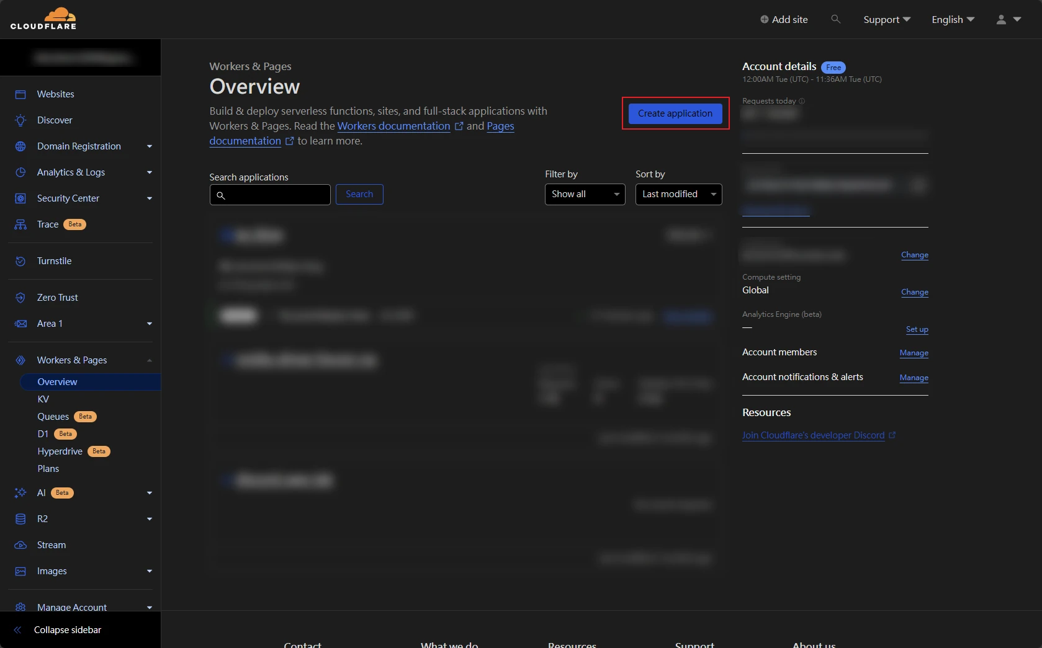Click the Websites sidebar icon
This screenshot has width=1042, height=648.
[20, 94]
